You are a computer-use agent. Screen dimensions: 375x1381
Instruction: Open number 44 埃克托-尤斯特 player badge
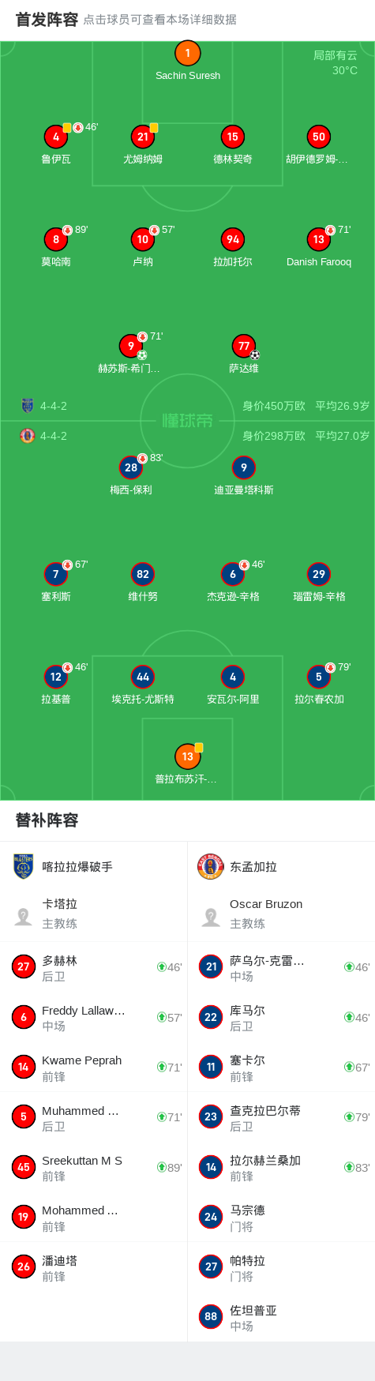(x=143, y=677)
